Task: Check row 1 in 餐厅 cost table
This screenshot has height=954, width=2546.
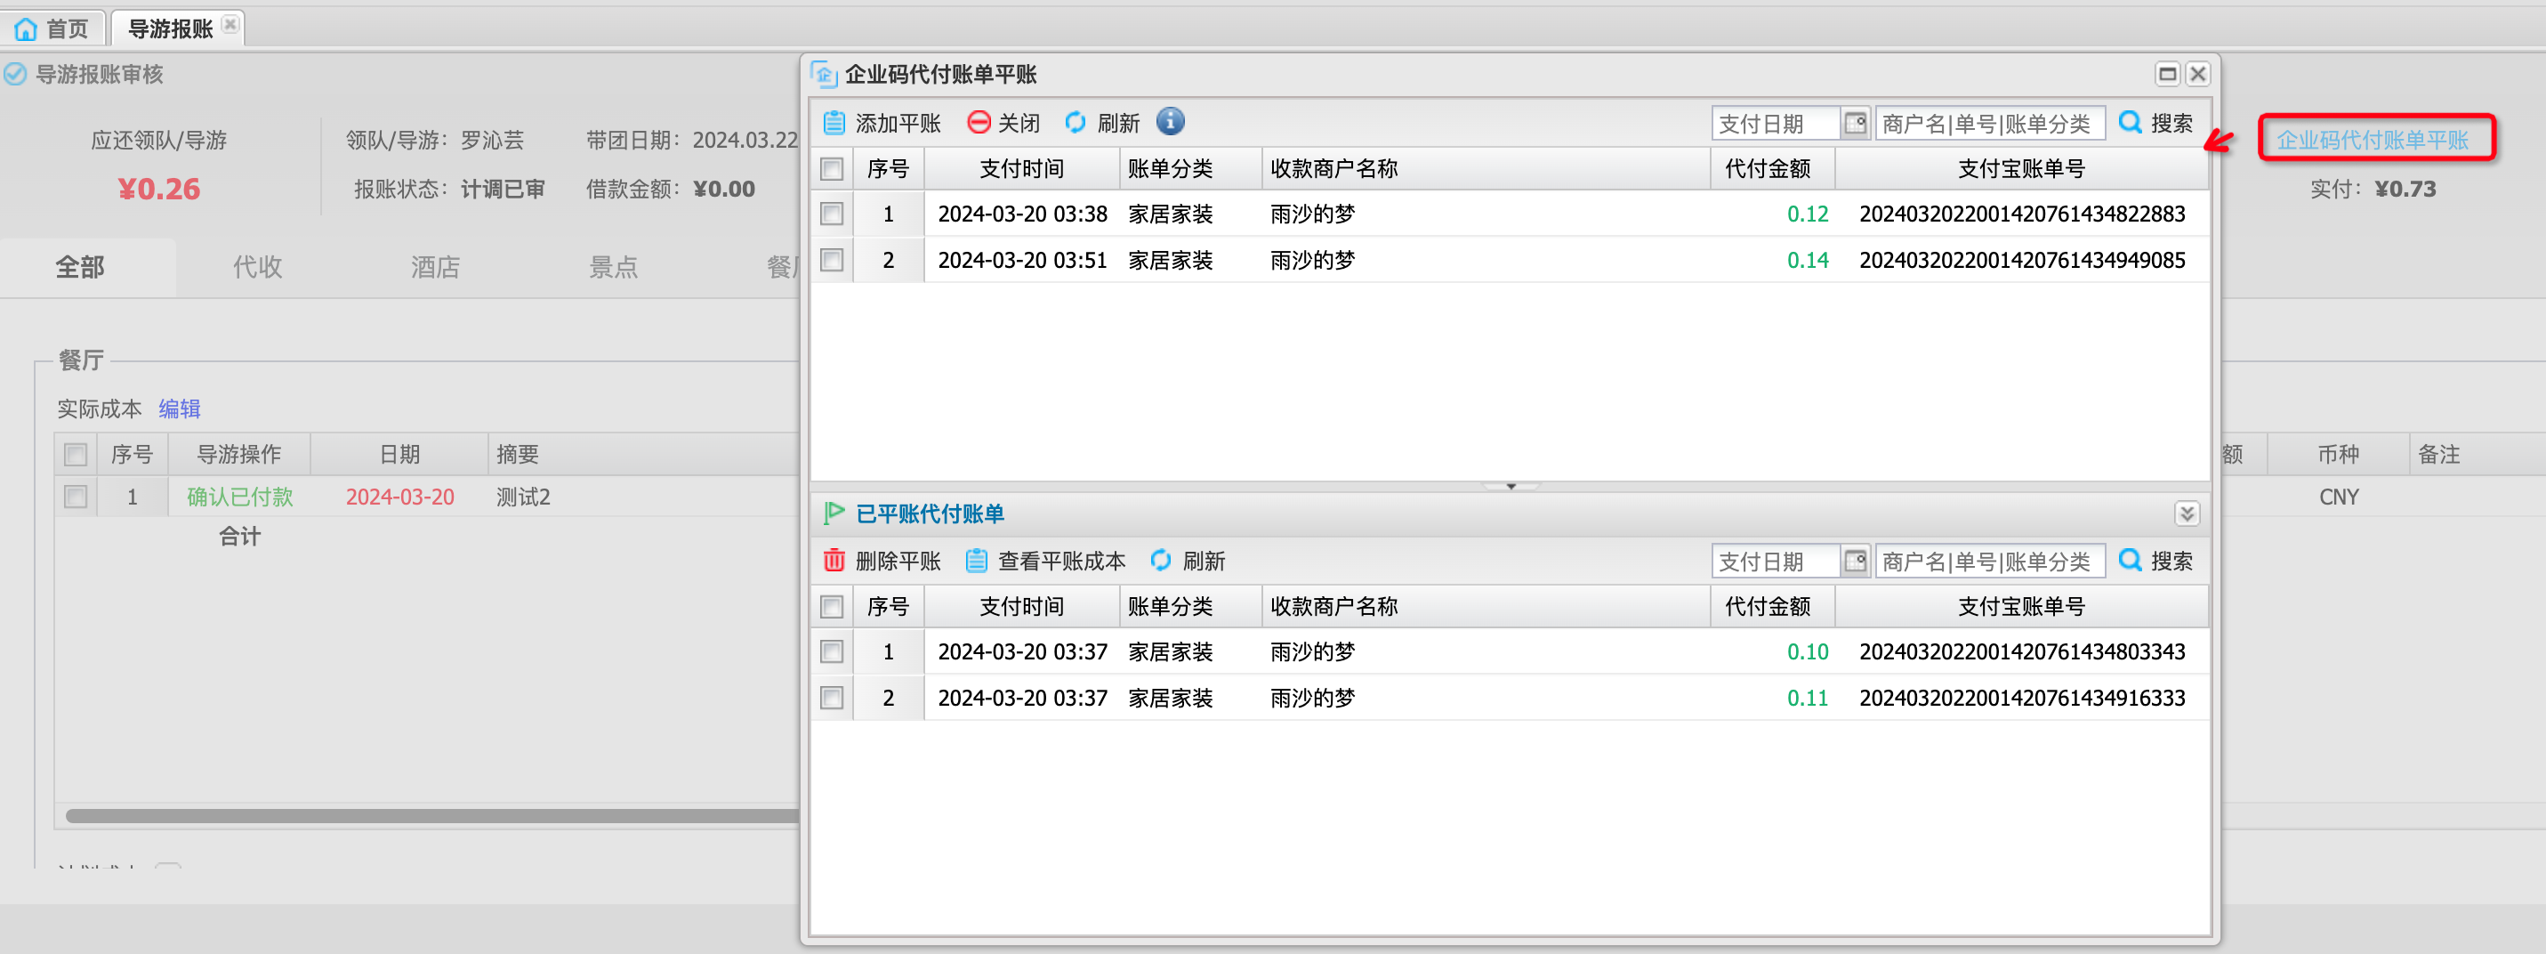Action: tap(75, 497)
